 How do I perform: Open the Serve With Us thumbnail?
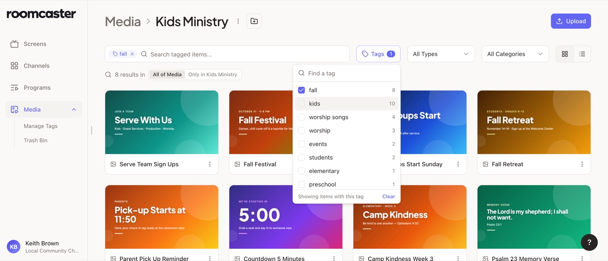tap(162, 122)
